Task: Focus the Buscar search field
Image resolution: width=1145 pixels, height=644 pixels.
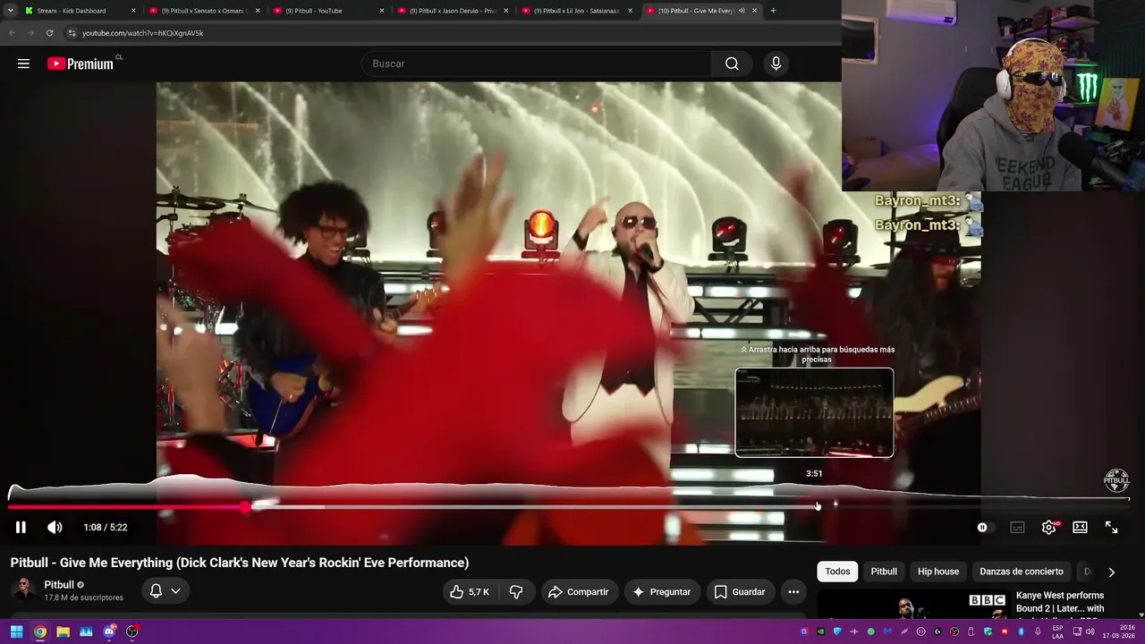Action: point(537,64)
